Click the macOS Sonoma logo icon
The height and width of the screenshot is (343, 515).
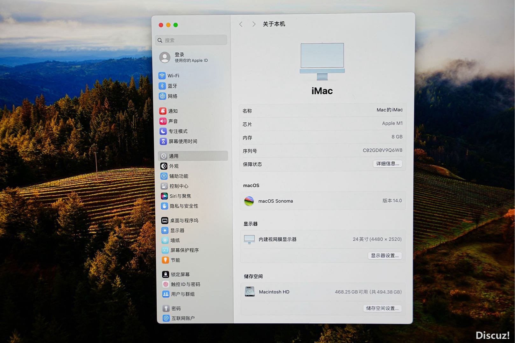(x=249, y=201)
